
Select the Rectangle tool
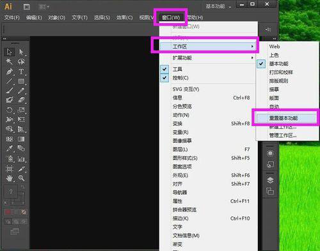[x=21, y=81]
